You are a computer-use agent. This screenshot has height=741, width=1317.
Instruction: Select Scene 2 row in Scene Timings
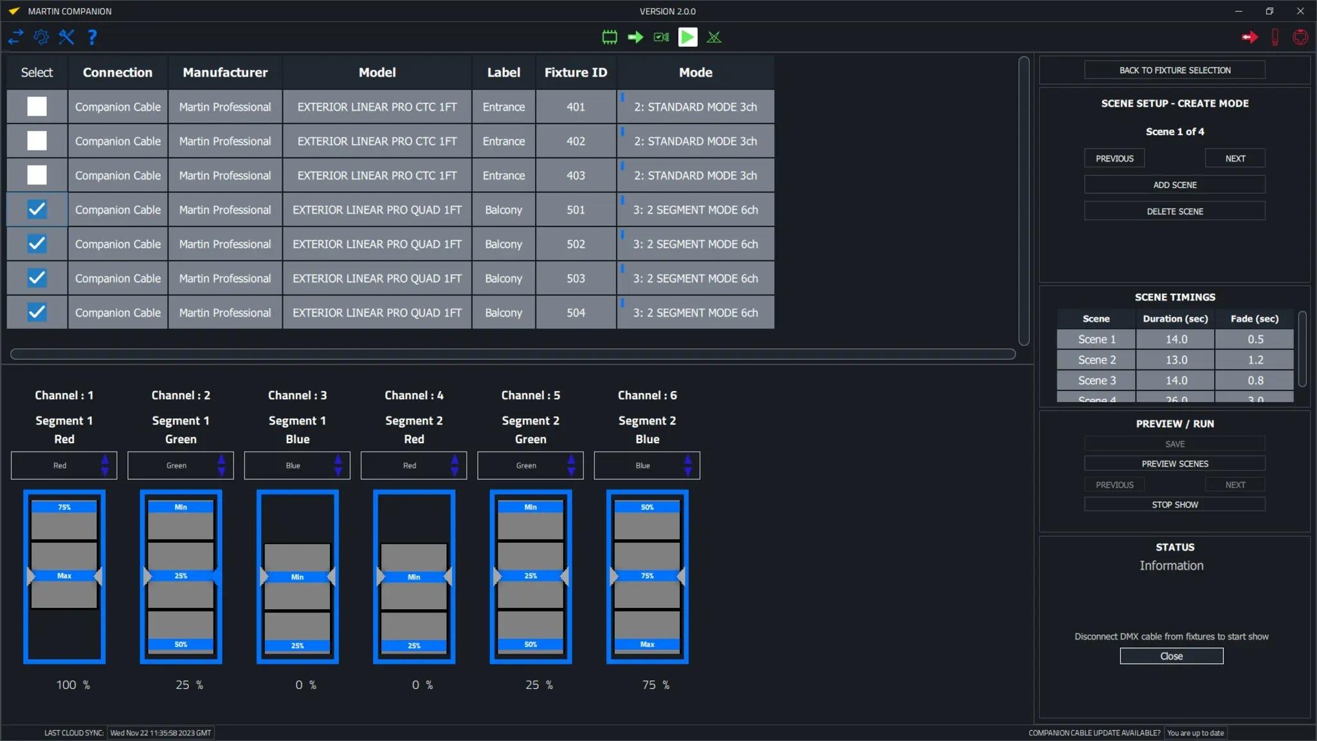pyautogui.click(x=1175, y=360)
